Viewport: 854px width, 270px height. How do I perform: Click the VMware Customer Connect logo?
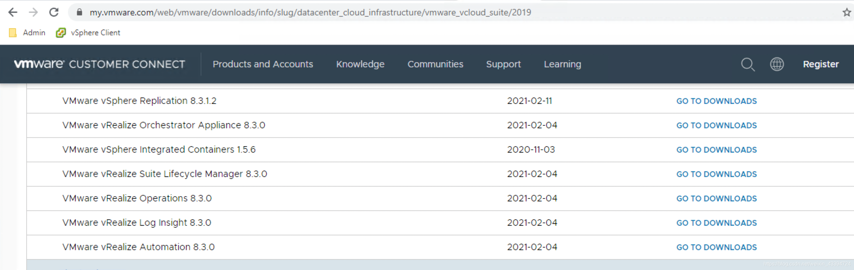(99, 64)
